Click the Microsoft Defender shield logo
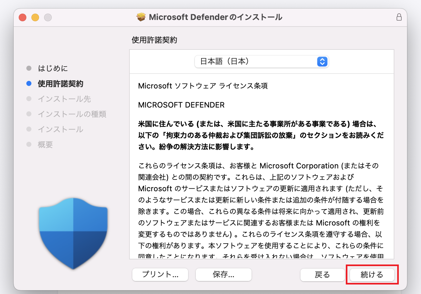This screenshot has width=421, height=294. [x=73, y=233]
